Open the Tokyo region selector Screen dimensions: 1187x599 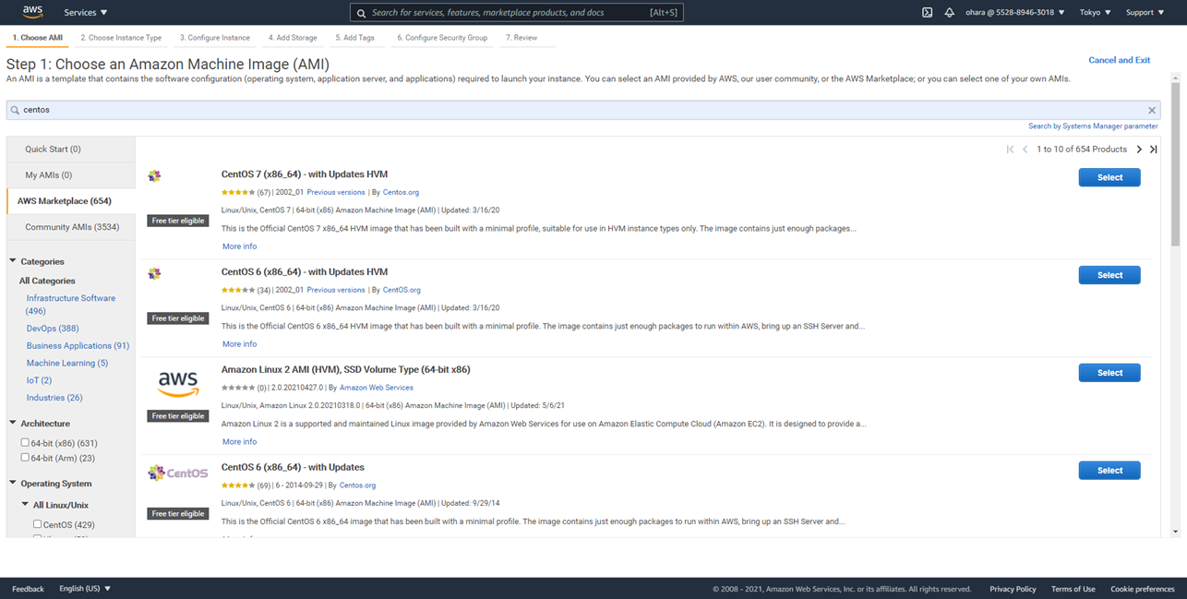(x=1096, y=13)
